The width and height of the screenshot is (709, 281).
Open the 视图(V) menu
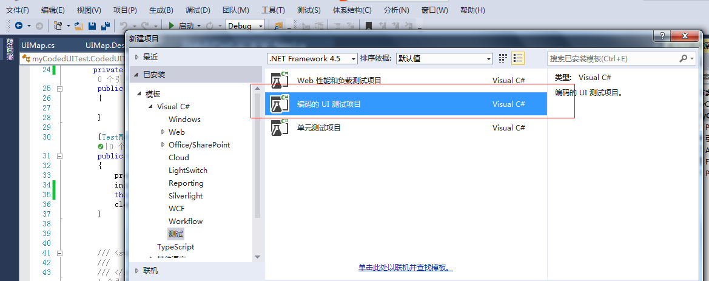pyautogui.click(x=89, y=10)
